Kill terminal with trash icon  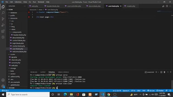pyautogui.click(x=164, y=72)
